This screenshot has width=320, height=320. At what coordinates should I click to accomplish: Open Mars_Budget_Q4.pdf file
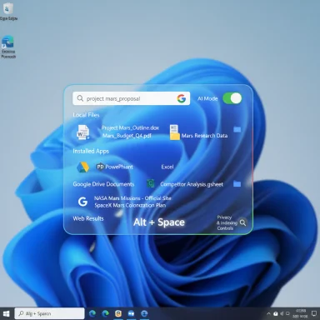point(127,136)
